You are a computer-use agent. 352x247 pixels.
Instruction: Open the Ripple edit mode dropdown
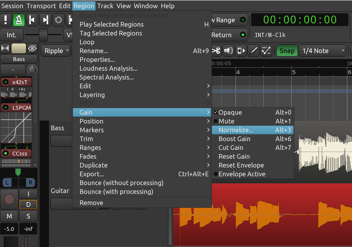(56, 51)
